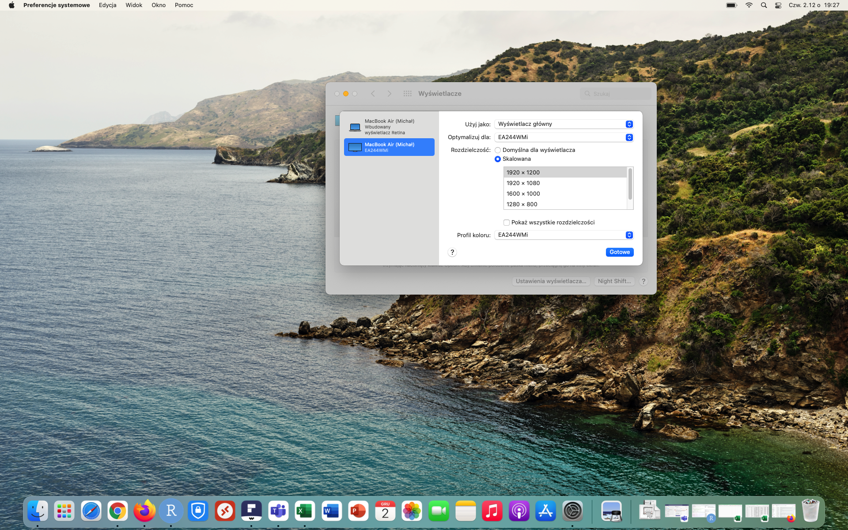Open Firefox from the Dock

[x=144, y=511]
